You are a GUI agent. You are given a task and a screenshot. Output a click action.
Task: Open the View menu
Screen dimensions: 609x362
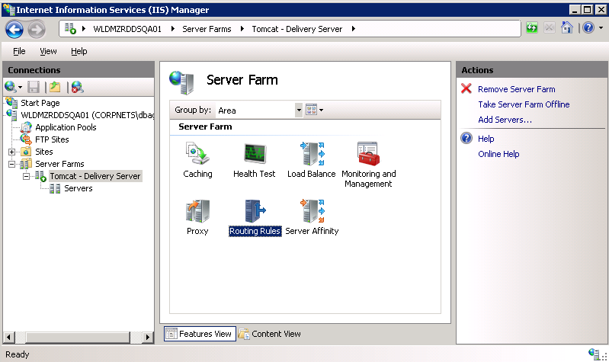pos(48,51)
